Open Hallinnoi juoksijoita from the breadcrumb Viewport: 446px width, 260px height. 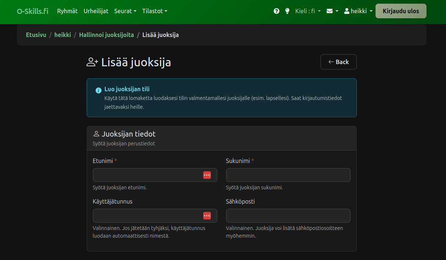pos(106,35)
